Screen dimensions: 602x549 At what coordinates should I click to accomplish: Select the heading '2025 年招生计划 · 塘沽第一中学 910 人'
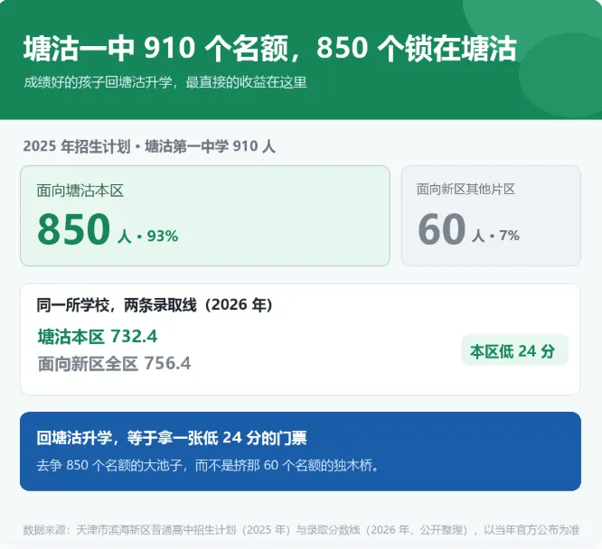click(x=149, y=146)
